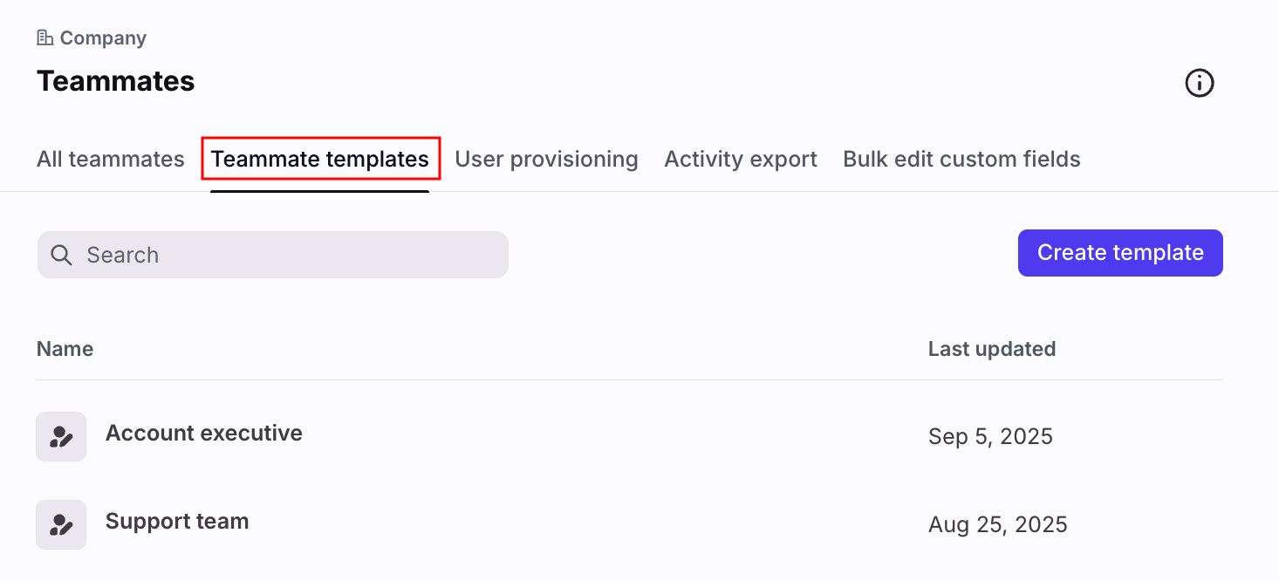
Task: Click the Name column header
Action: coord(65,349)
